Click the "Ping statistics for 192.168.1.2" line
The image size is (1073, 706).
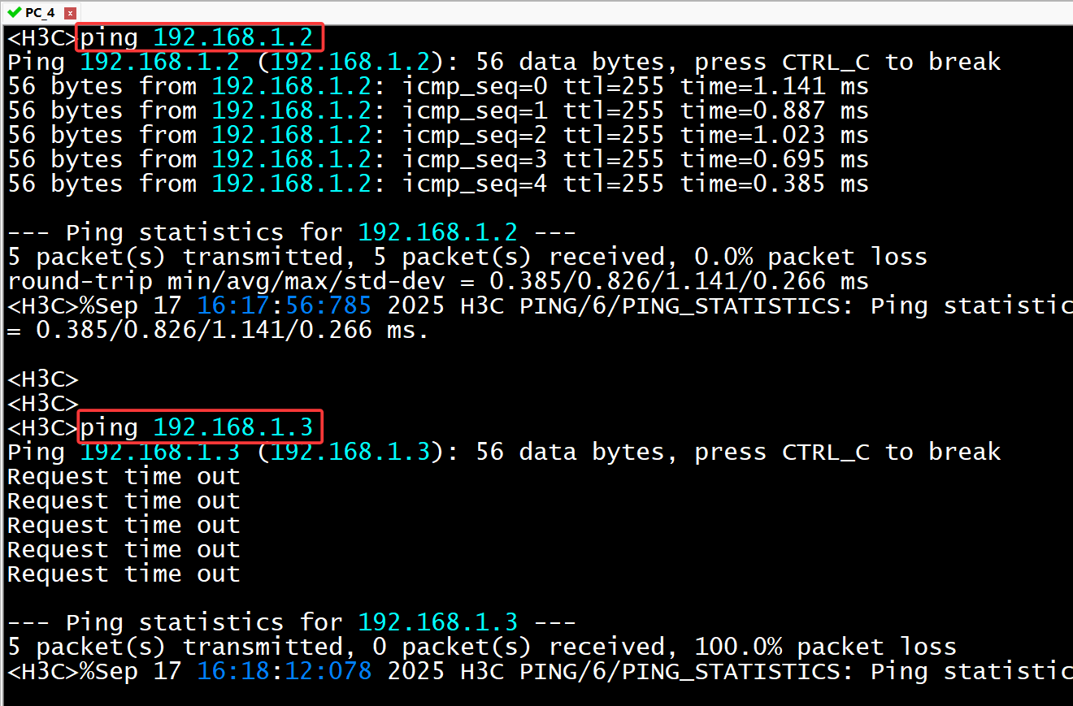coord(292,232)
